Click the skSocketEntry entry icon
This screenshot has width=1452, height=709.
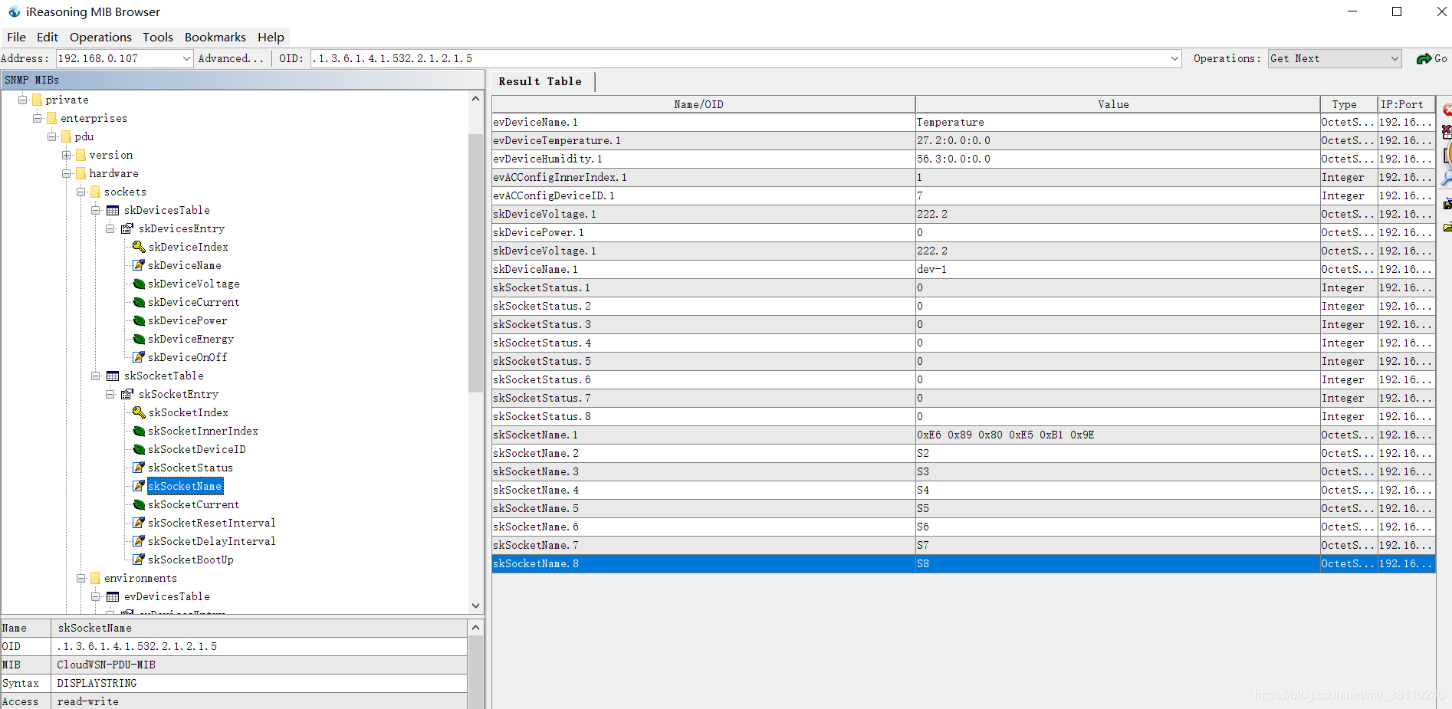[x=127, y=394]
